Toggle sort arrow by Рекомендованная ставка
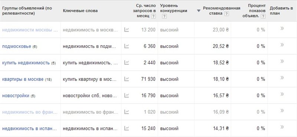297x137 pixels. click(199, 11)
